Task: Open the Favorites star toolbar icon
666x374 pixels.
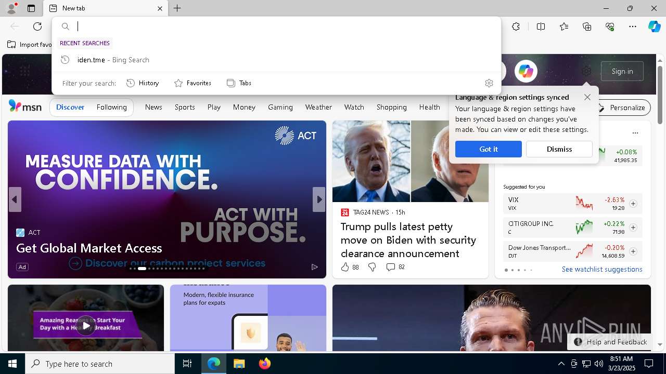Action: click(x=564, y=26)
